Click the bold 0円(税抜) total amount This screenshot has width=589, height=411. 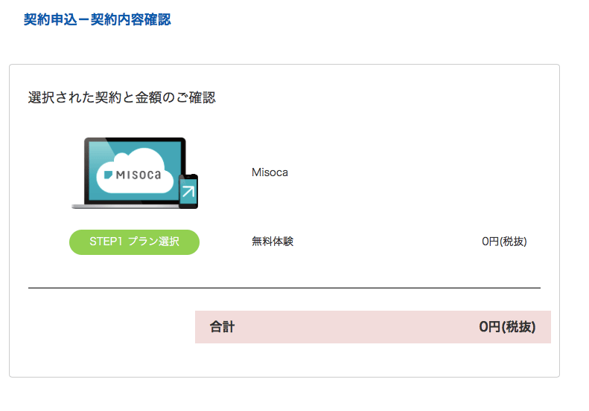(507, 327)
